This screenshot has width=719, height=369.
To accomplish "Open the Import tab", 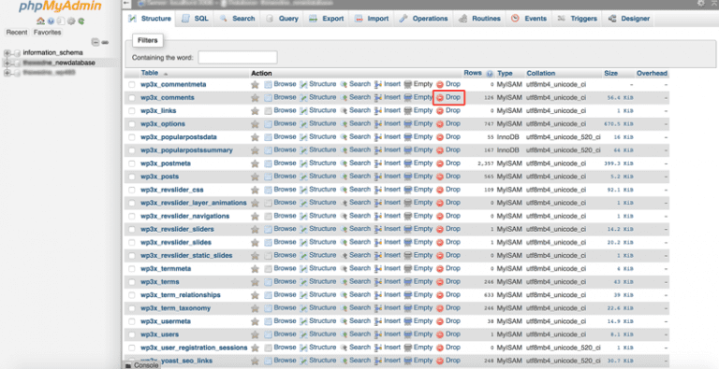I will point(372,19).
